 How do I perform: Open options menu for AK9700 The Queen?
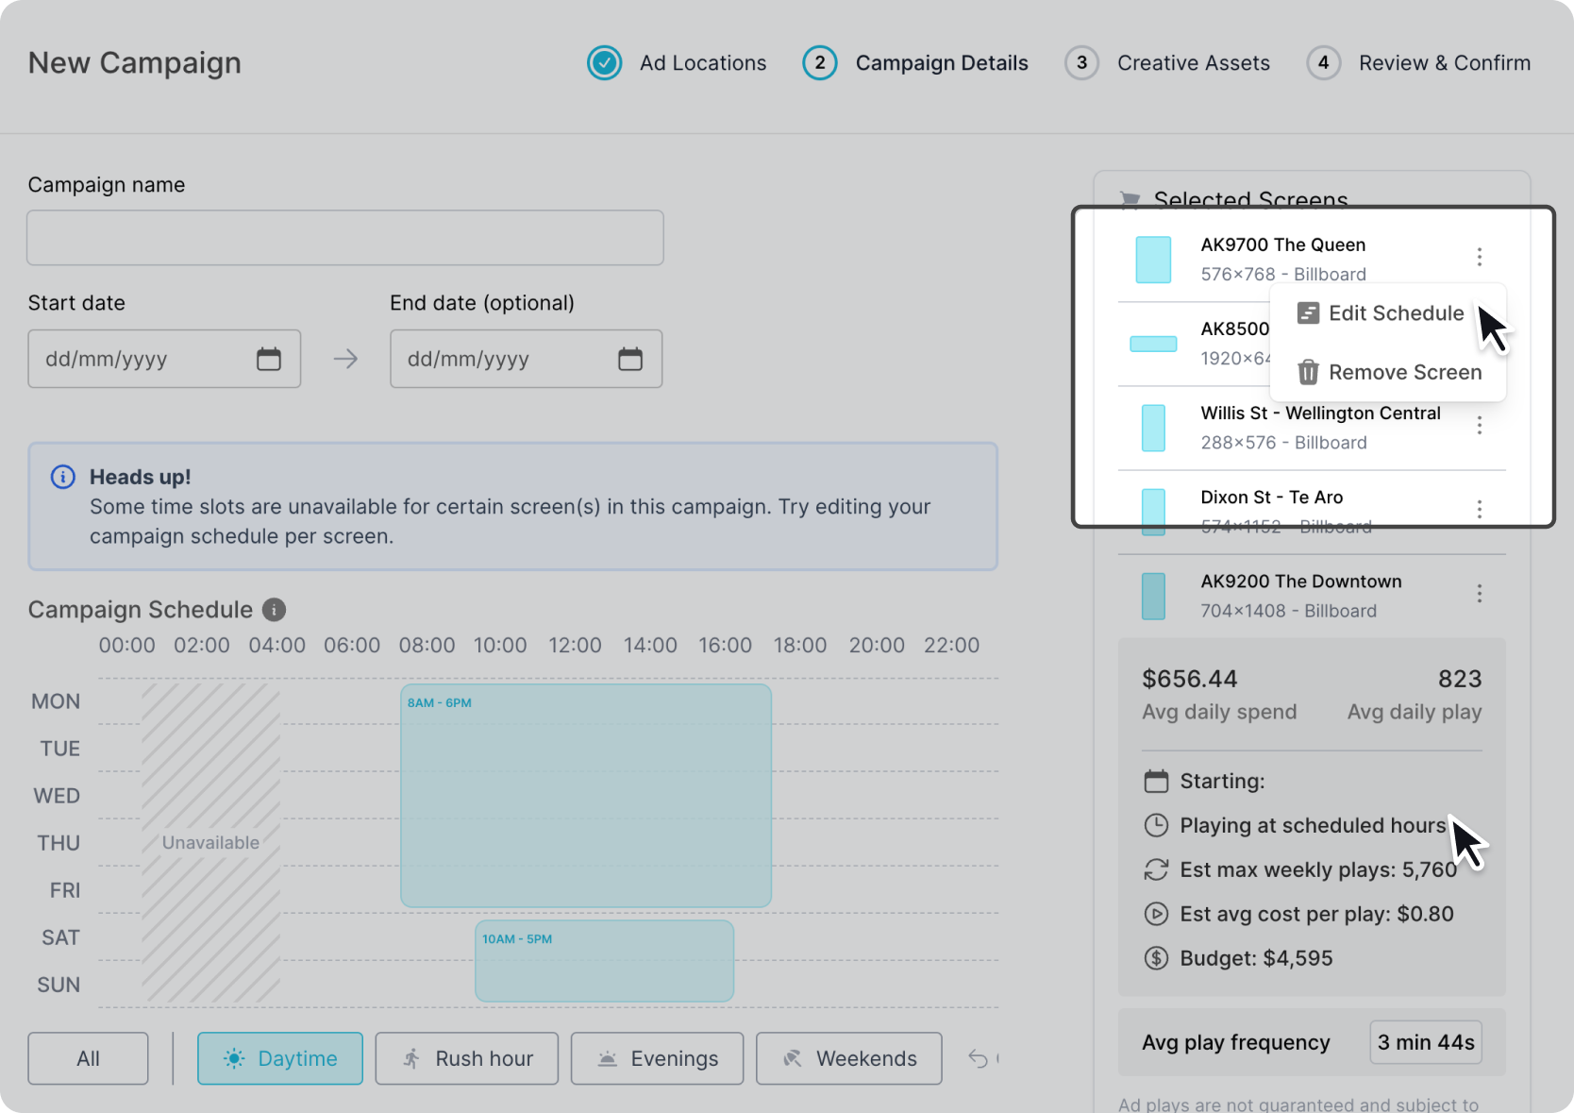[x=1480, y=257]
